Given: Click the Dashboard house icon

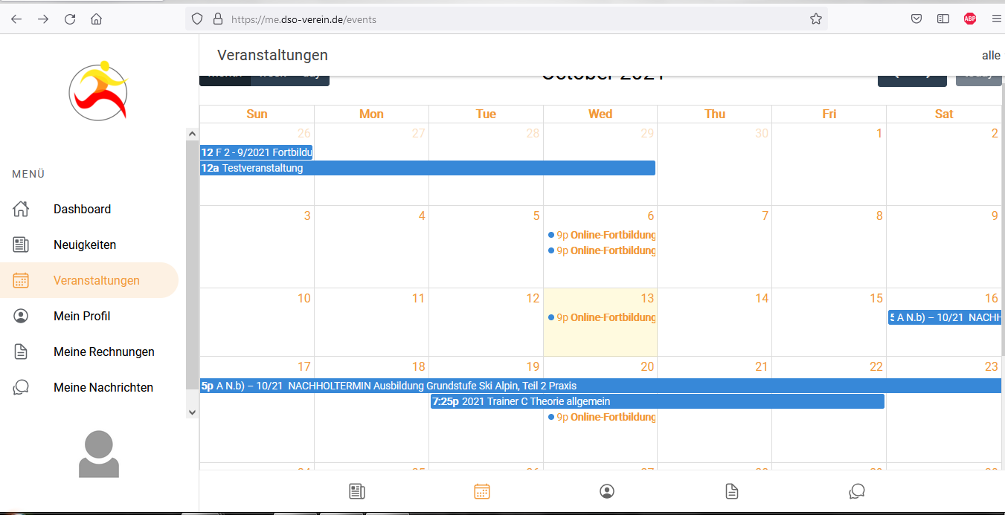Looking at the screenshot, I should tap(21, 209).
